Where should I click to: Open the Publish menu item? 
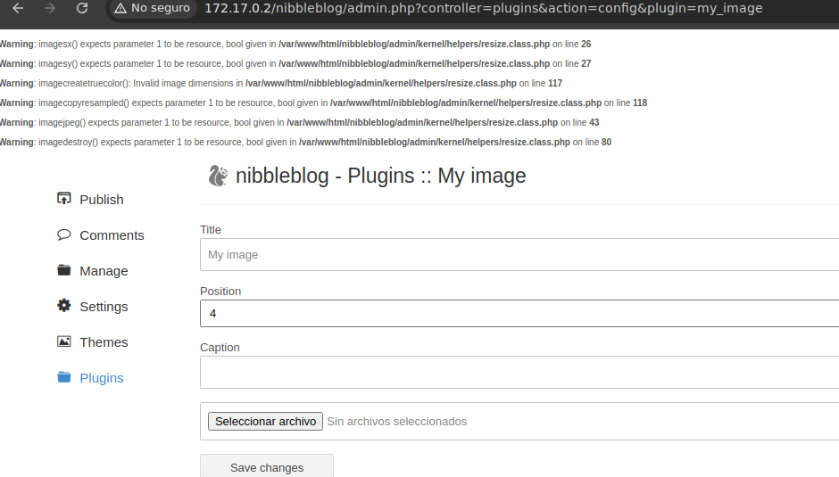point(102,200)
